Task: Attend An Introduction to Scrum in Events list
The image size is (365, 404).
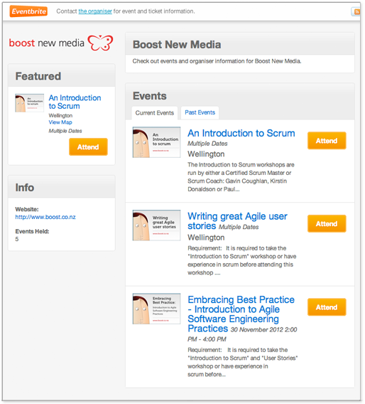Action: pos(327,141)
